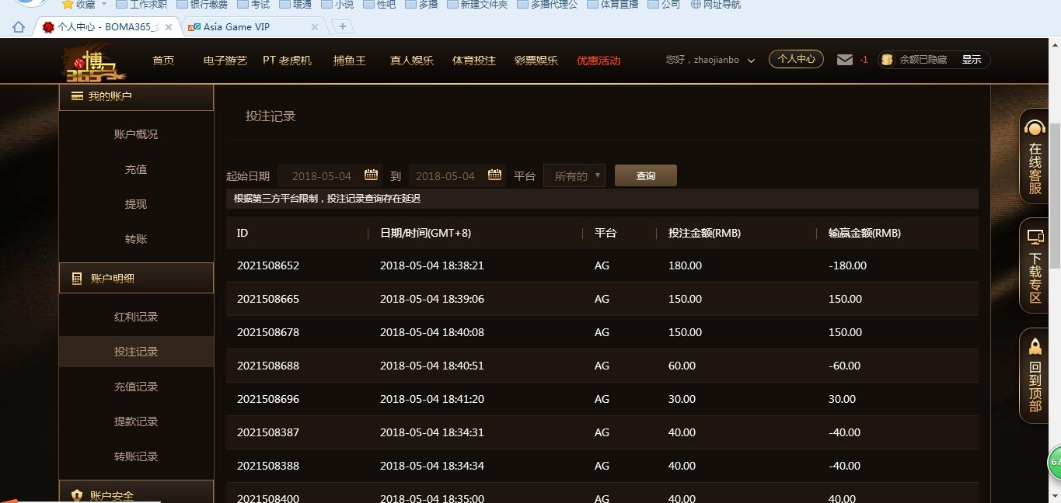The width and height of the screenshot is (1061, 503).
Task: Open the 网址导航 bookmark
Action: 715,5
